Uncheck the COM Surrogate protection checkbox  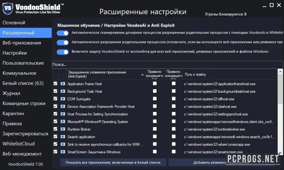[55, 99]
